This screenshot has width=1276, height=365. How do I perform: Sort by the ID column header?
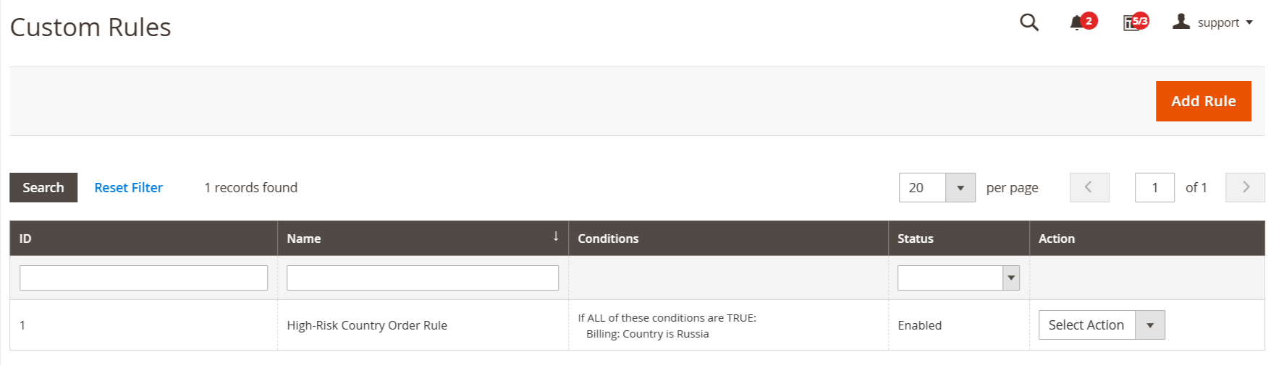click(143, 239)
